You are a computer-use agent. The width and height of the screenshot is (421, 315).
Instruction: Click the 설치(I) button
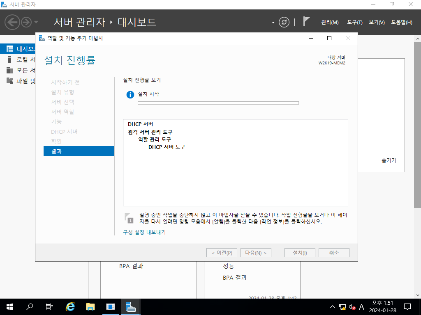click(300, 253)
